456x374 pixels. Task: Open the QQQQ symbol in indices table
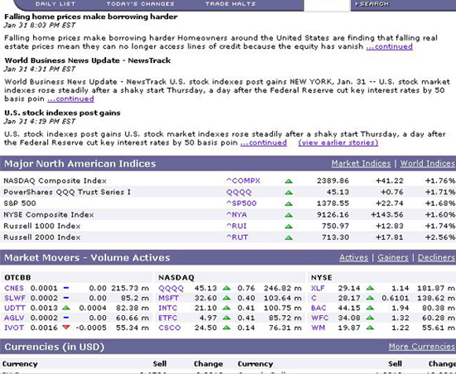point(239,192)
